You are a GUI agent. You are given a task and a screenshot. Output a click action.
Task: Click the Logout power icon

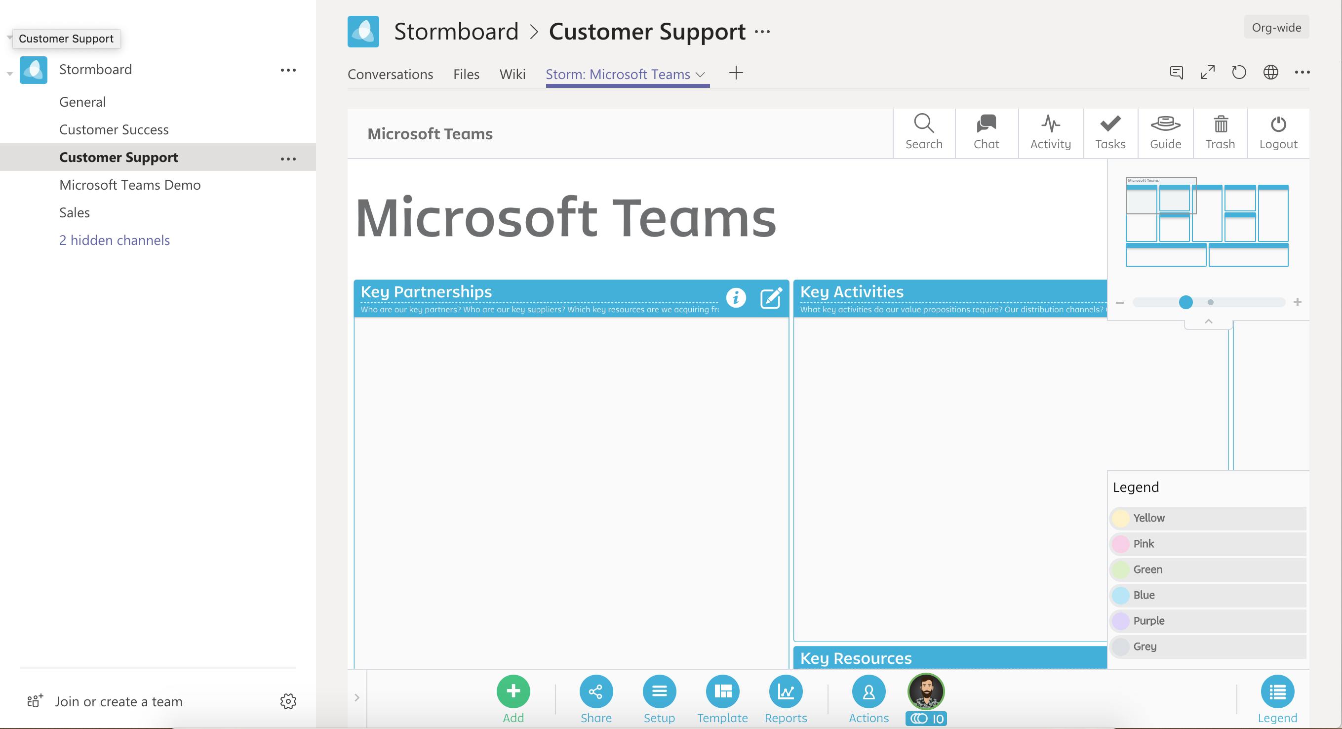tap(1278, 124)
